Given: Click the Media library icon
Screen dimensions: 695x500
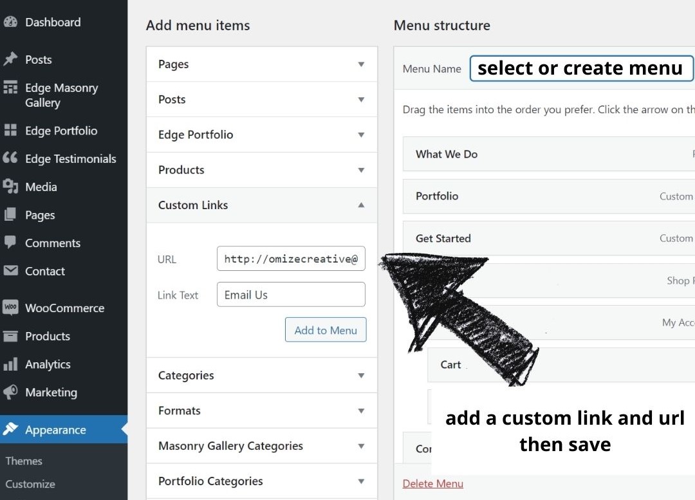Looking at the screenshot, I should 11,186.
